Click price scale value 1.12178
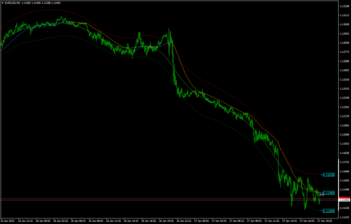This screenshot has width=351, height=224. (344, 116)
